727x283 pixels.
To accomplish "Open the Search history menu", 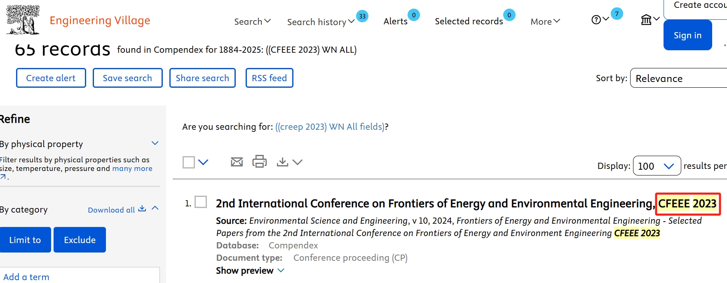I will tap(321, 22).
